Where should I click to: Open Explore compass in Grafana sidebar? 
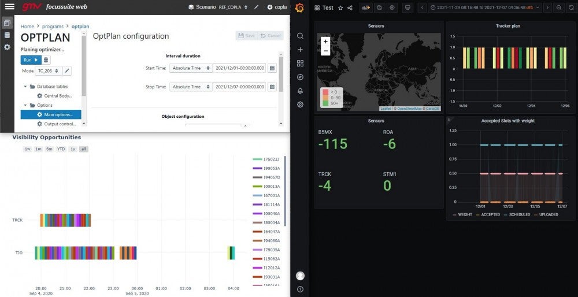point(300,77)
